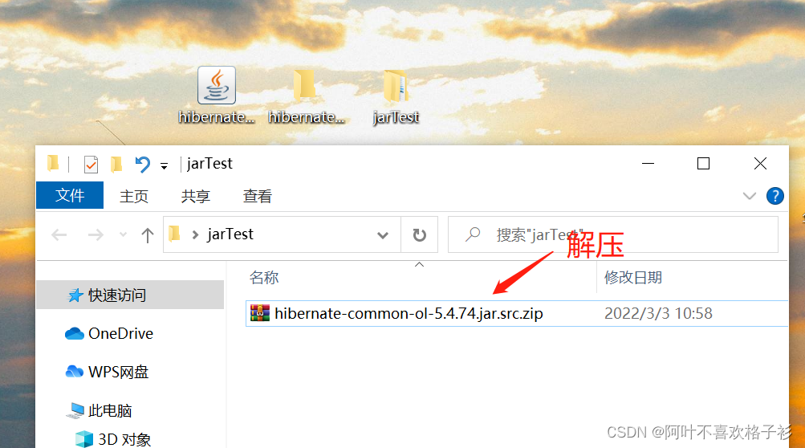Expand the ribbon with the chevron
The height and width of the screenshot is (448, 805).
[x=750, y=196]
